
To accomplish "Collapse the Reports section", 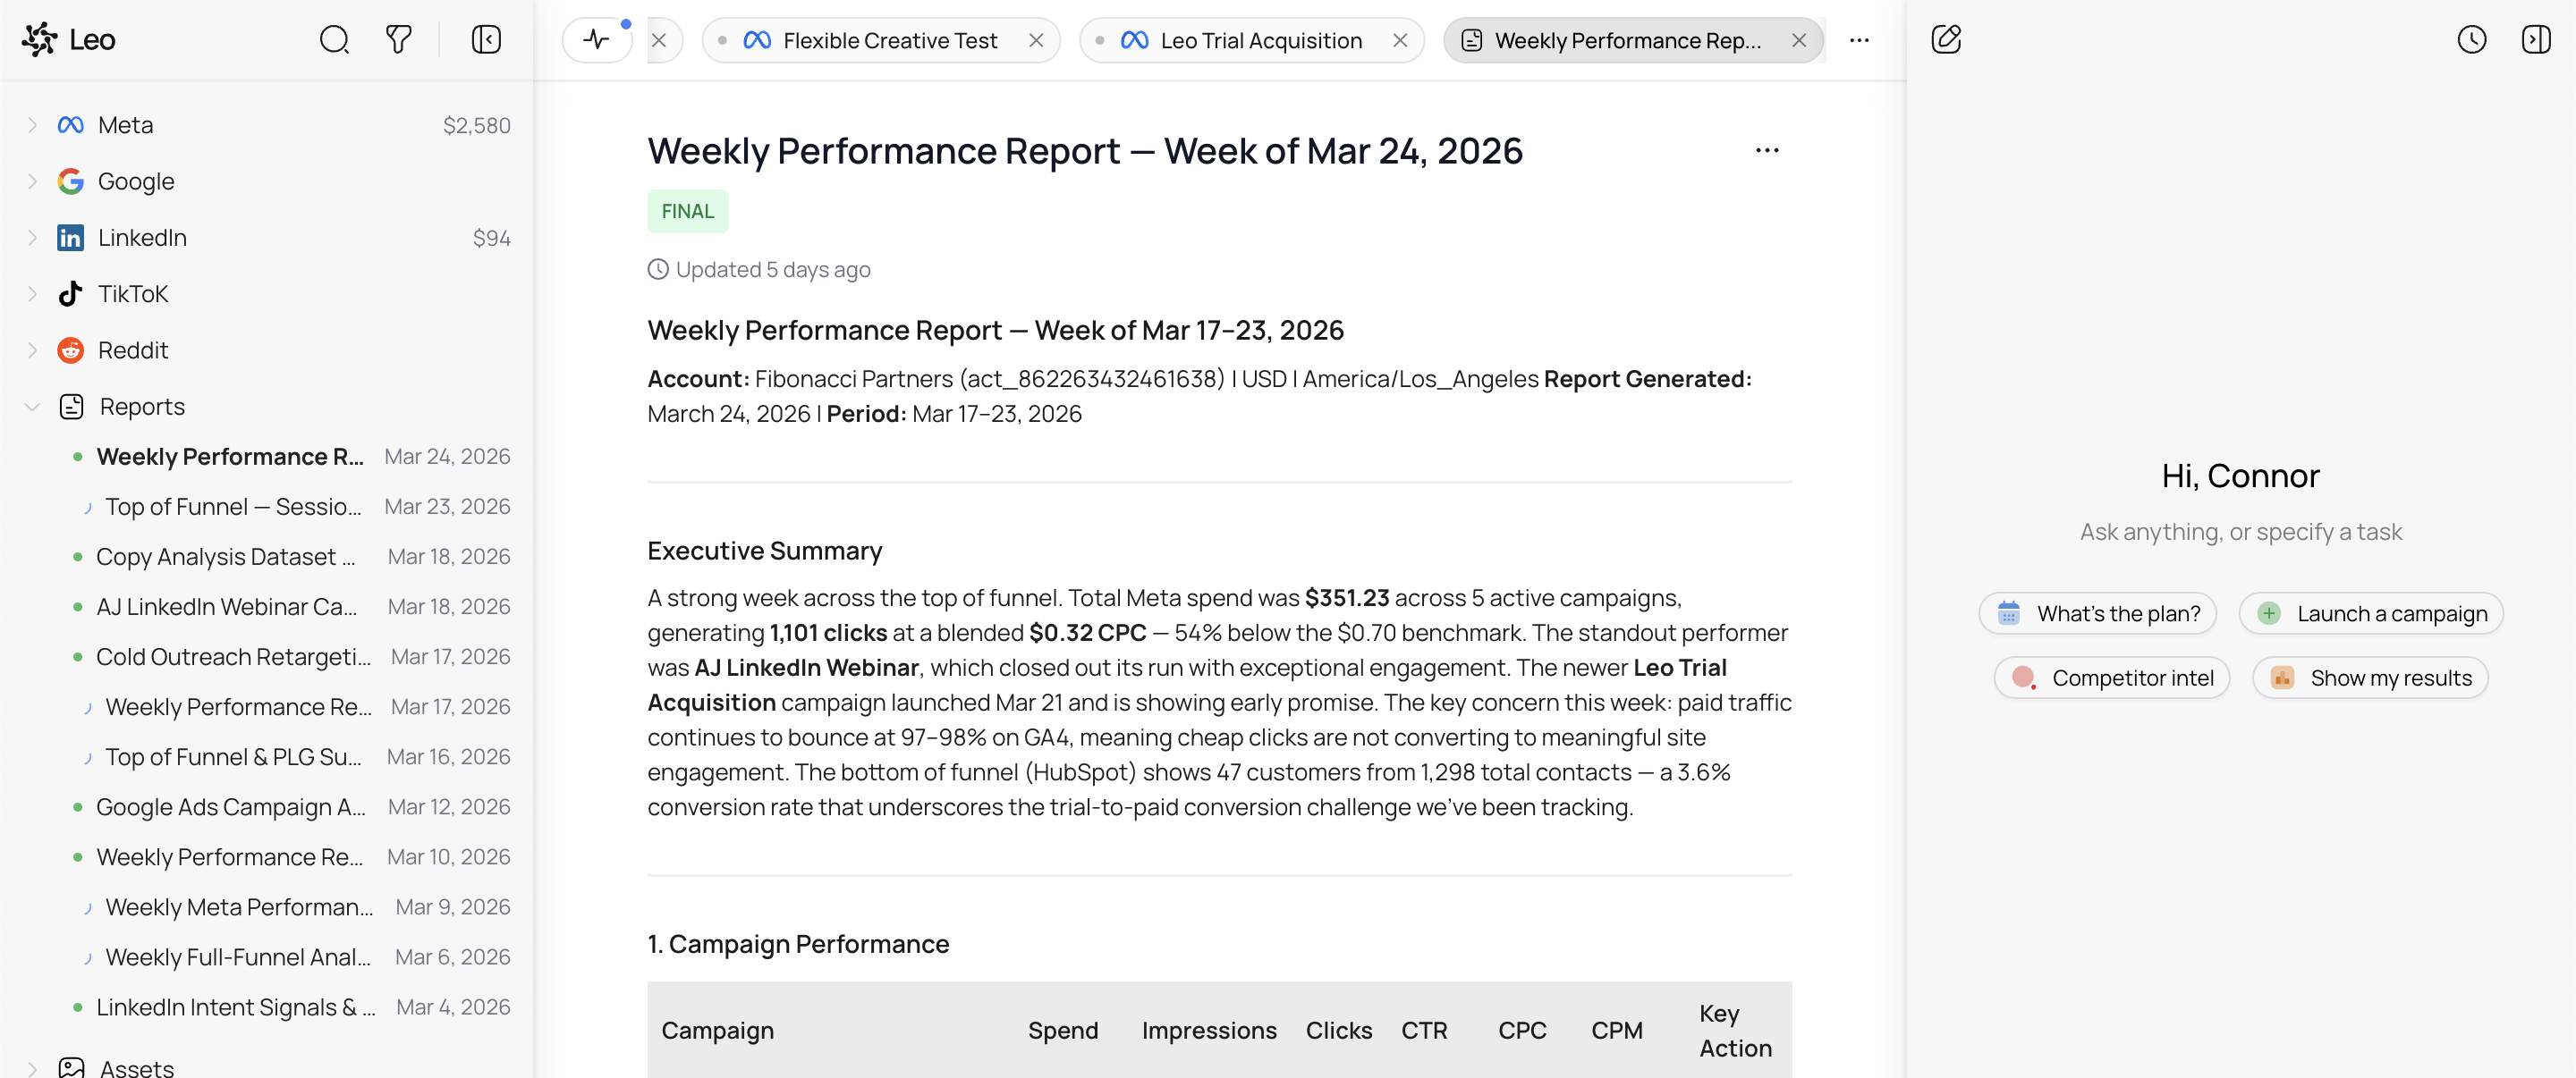I will [32, 406].
